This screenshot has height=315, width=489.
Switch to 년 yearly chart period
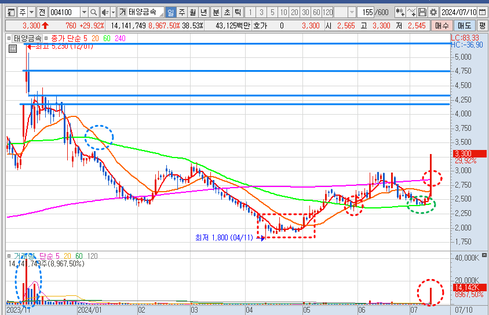point(203,13)
